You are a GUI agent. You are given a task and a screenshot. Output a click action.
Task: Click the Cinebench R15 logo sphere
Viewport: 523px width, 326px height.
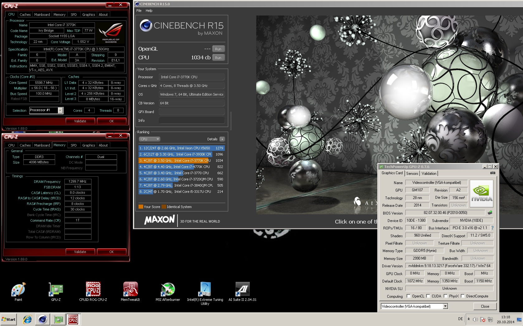(x=146, y=25)
